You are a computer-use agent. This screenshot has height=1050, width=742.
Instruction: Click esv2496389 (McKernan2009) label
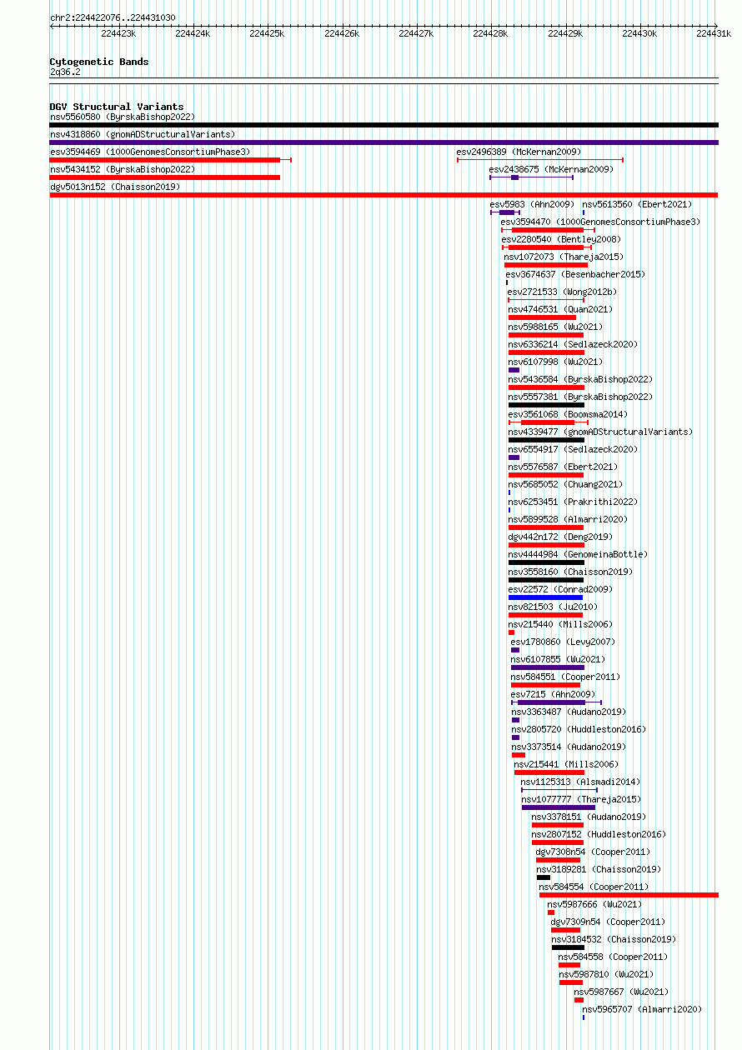click(519, 152)
